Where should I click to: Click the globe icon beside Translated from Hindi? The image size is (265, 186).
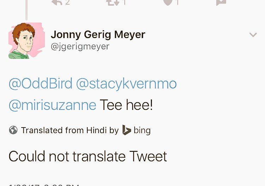pos(13,130)
